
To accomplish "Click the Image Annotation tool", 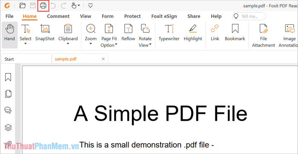I will click(289, 35).
